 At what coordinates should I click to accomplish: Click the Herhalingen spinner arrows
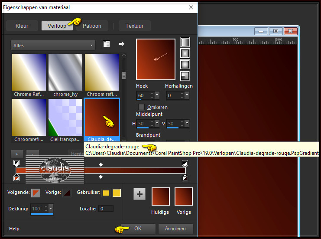pyautogui.click(x=182, y=95)
